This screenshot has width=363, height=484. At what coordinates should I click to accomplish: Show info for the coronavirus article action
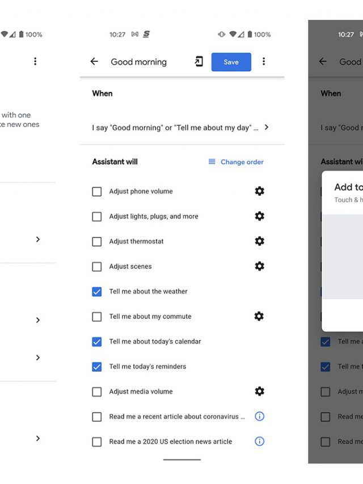(x=259, y=416)
